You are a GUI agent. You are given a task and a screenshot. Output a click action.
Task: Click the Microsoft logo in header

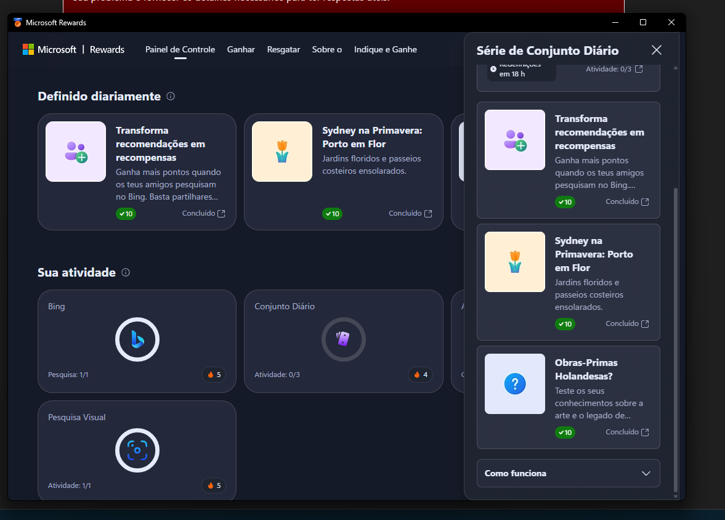pos(28,49)
